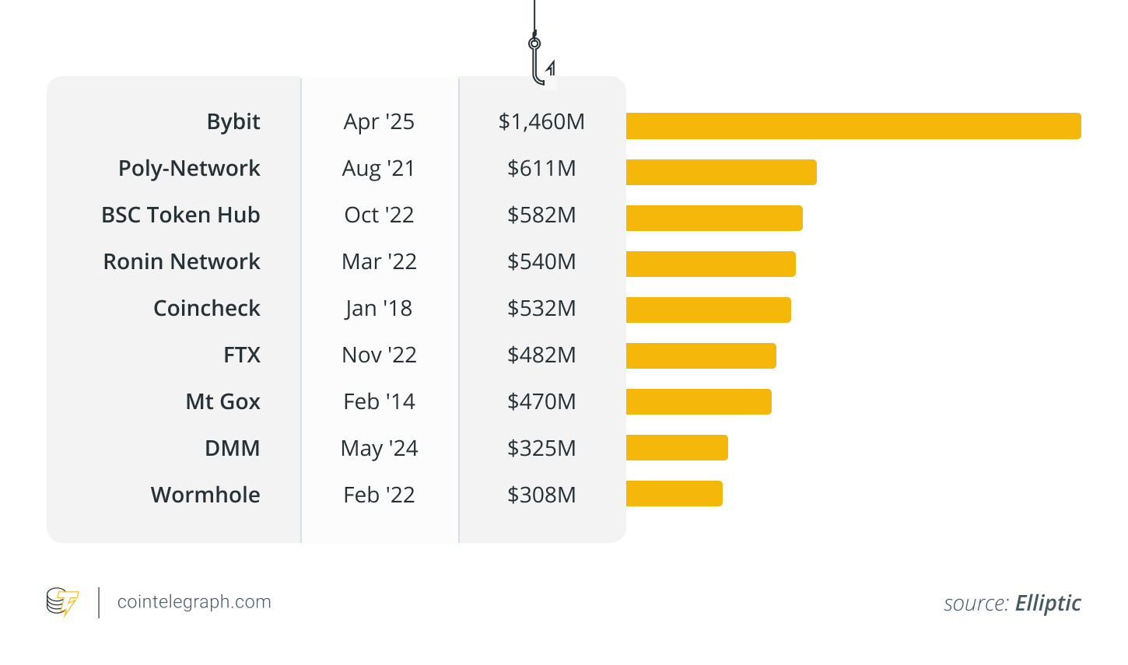
Task: Click the Mt Gox yellow bar
Action: (x=698, y=401)
